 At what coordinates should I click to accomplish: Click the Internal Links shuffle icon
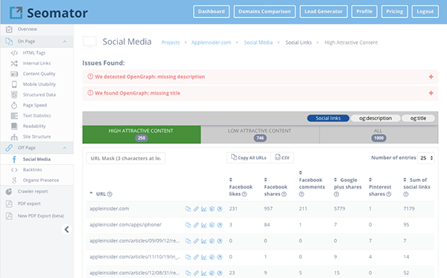(x=14, y=63)
